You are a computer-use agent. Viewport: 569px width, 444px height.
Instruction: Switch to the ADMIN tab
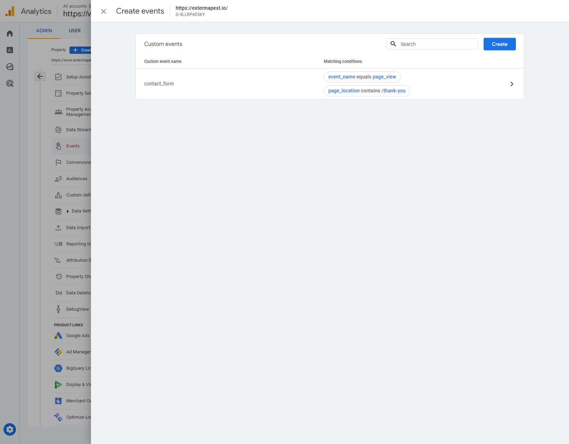[x=44, y=31]
